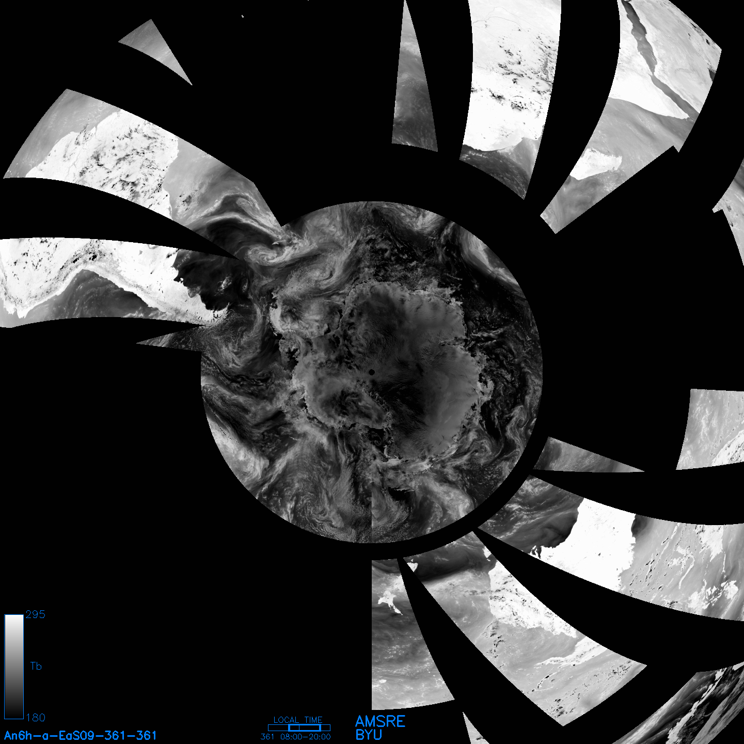This screenshot has height=744, width=744.
Task: Click the AMSRE sensor label
Action: (381, 721)
